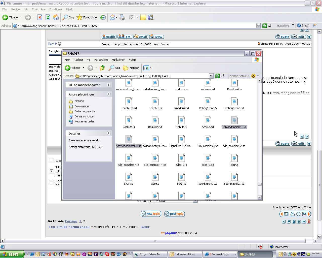
Task: Click the Up folder icon in SHAPES window
Action: (x=102, y=68)
